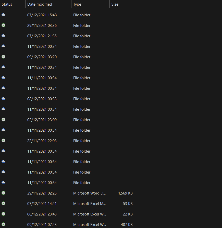Click the cloud status icon for 07/12/2021 15:48

(x=4, y=15)
